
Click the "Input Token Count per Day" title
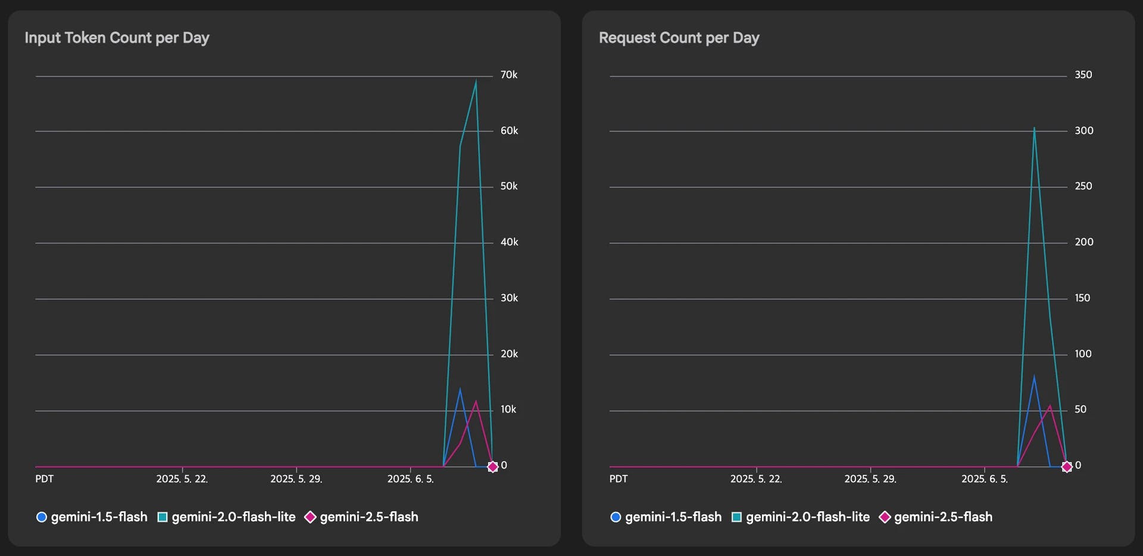tap(117, 38)
